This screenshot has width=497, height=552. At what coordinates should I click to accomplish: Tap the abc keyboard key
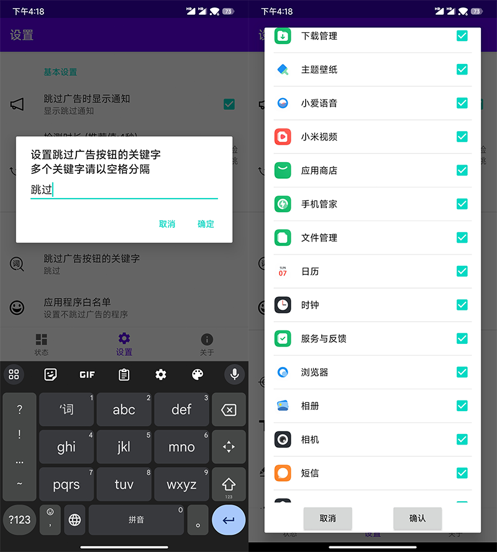124,409
